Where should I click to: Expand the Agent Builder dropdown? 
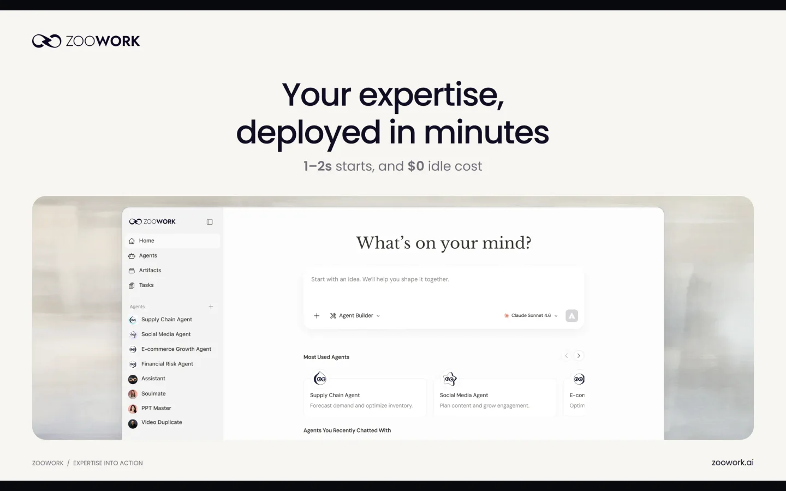[x=355, y=316]
